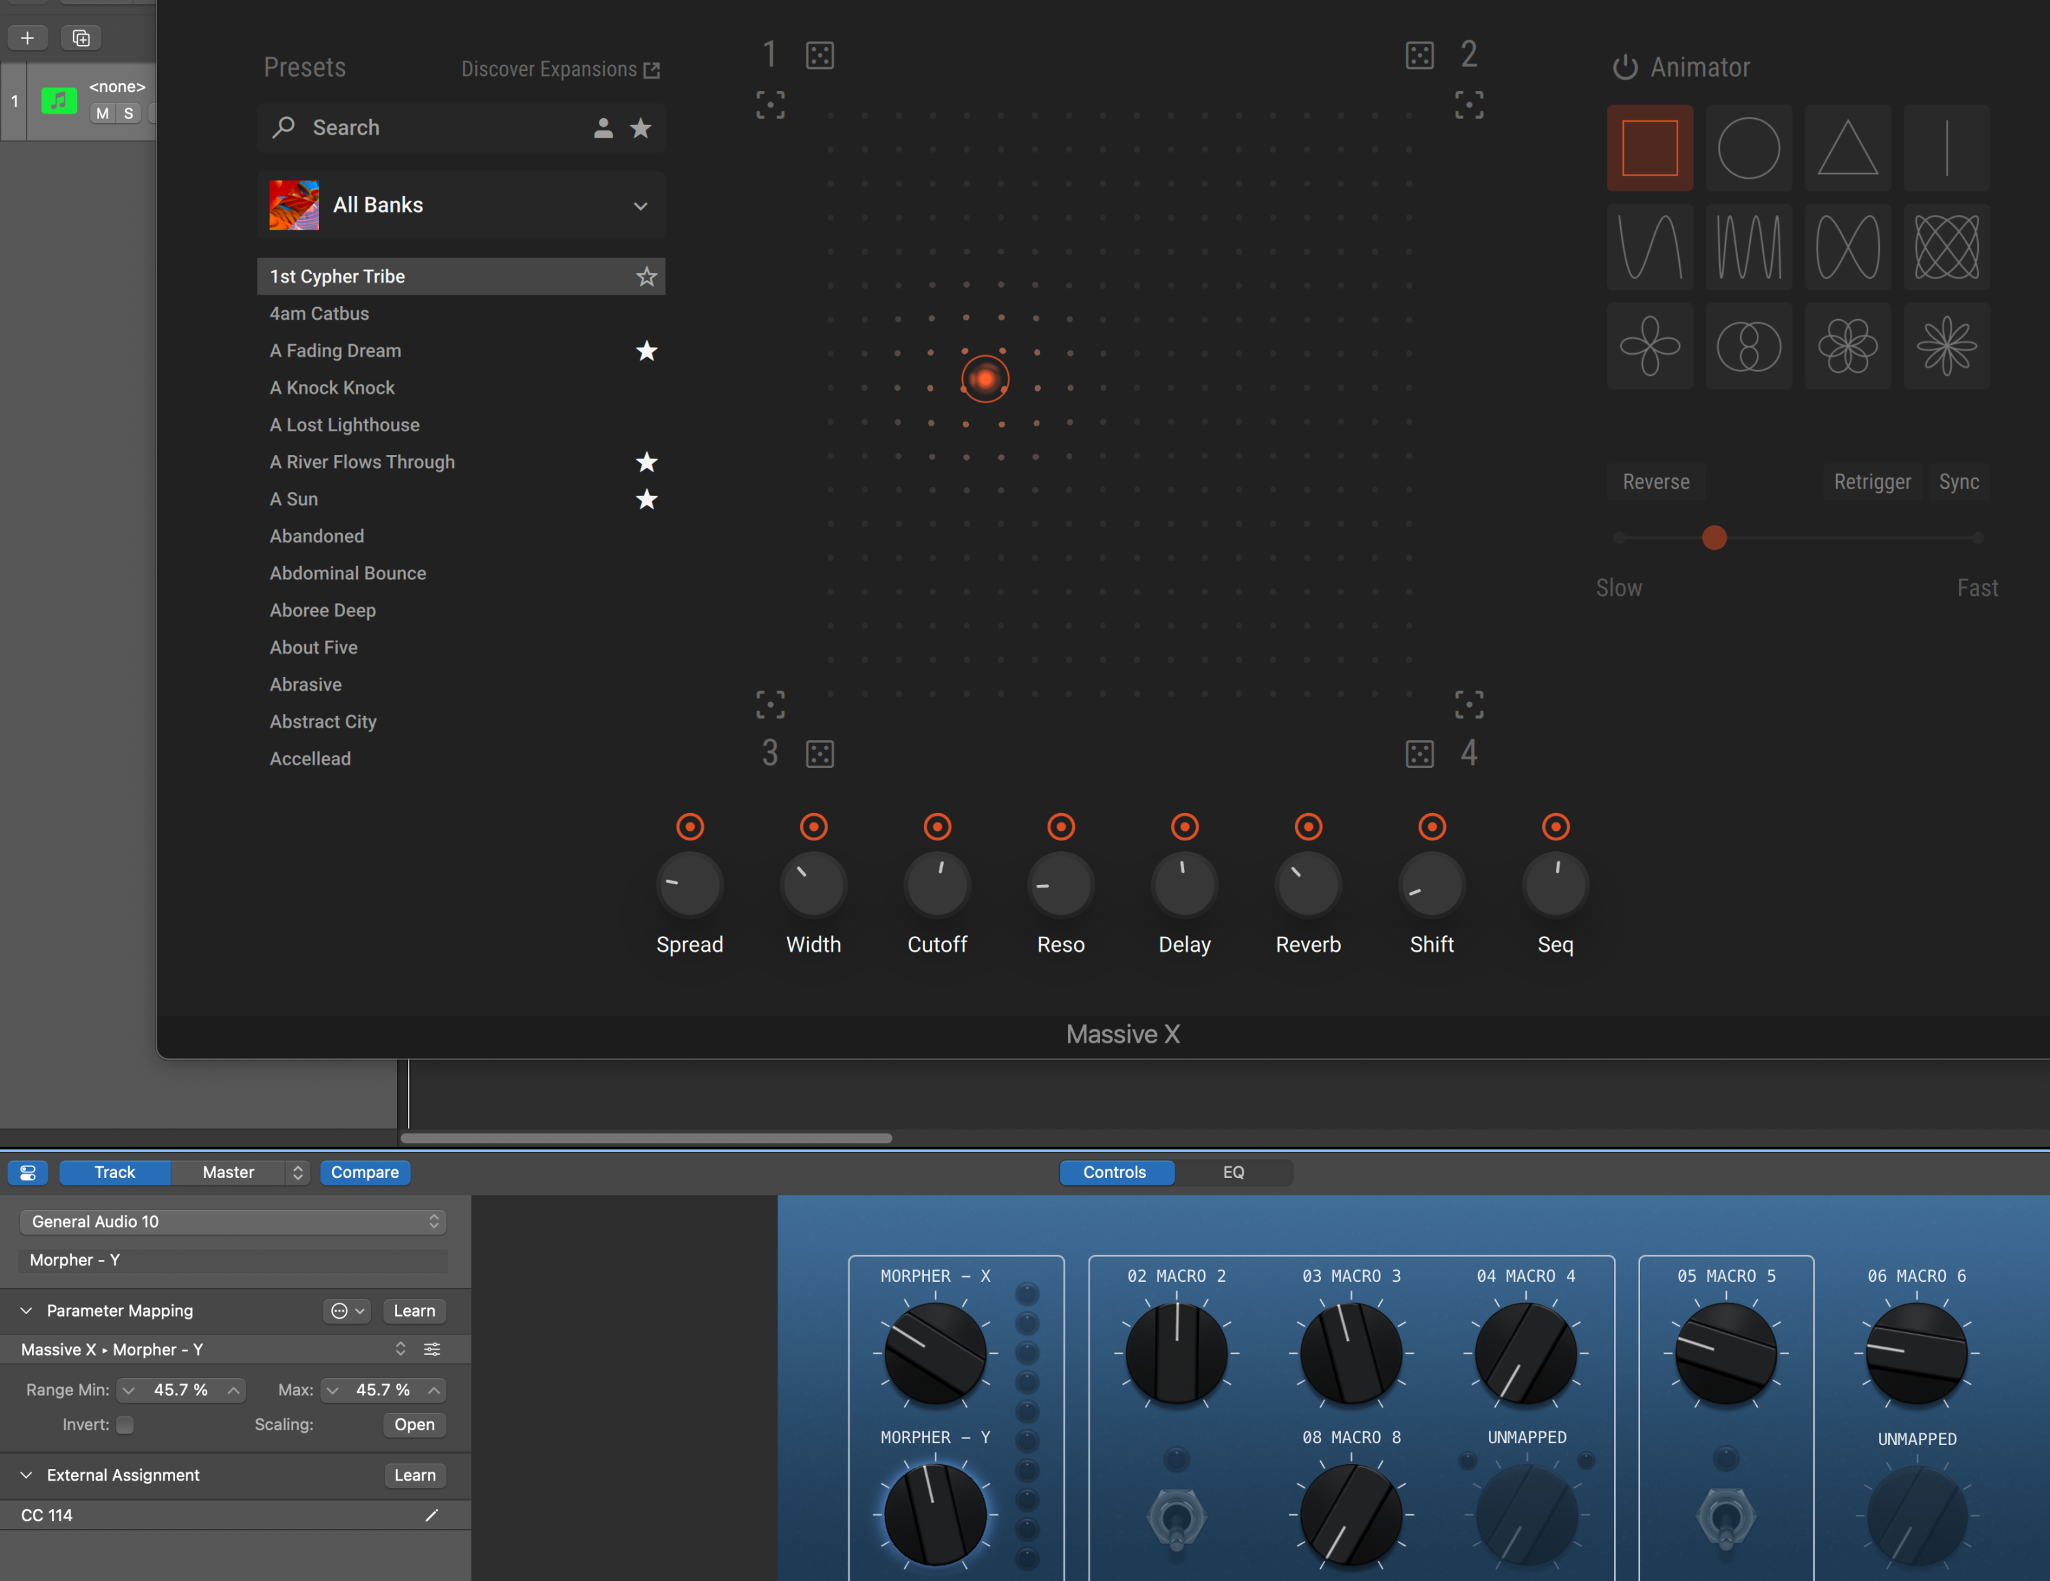Switch to the EQ tab
This screenshot has height=1581, width=2050.
pos(1233,1173)
